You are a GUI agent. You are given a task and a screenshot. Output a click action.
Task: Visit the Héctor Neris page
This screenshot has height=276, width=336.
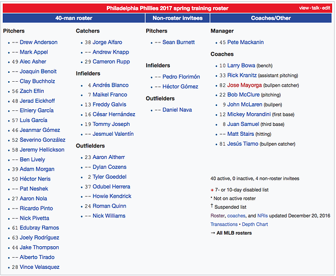pyautogui.click(x=35, y=179)
